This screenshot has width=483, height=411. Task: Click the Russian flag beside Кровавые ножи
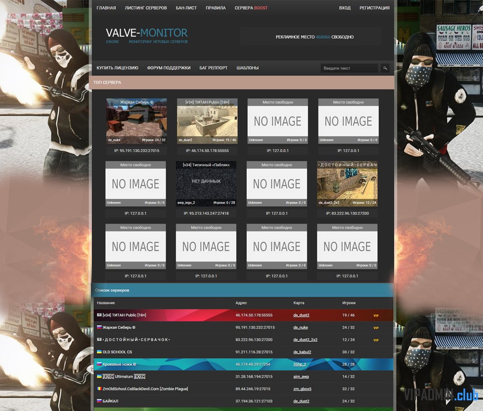pyautogui.click(x=99, y=364)
